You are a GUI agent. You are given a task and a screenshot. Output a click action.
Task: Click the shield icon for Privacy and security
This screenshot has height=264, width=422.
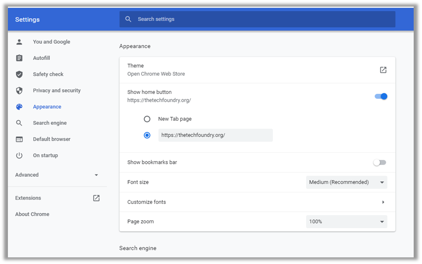pyautogui.click(x=19, y=91)
